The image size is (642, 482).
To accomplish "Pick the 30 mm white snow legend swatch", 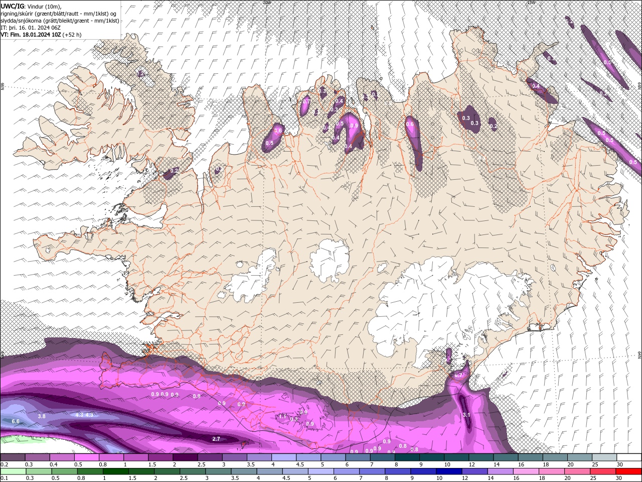I will click(629, 457).
